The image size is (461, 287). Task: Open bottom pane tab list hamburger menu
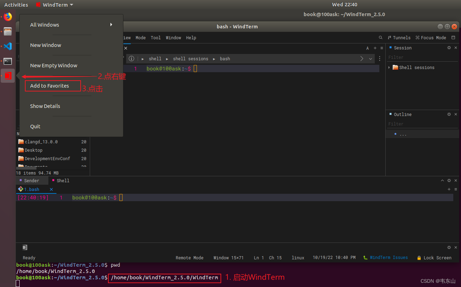click(456, 189)
